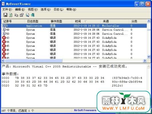Click the Save toolbar icon
Viewport: 152px width, 114px height.
[x=5, y=15]
